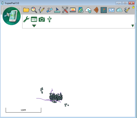Screen dimensions: 137x118
Task: Click the green panel layout icon
Action: (34, 19)
